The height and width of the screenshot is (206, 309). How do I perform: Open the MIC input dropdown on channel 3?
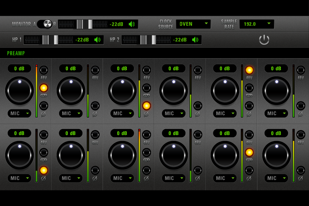pos(122,113)
